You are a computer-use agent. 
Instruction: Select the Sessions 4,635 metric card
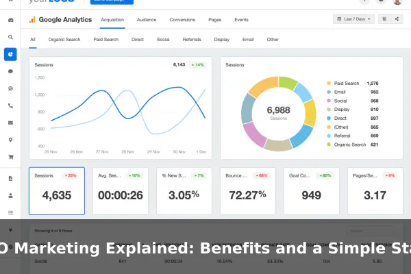pos(57,191)
